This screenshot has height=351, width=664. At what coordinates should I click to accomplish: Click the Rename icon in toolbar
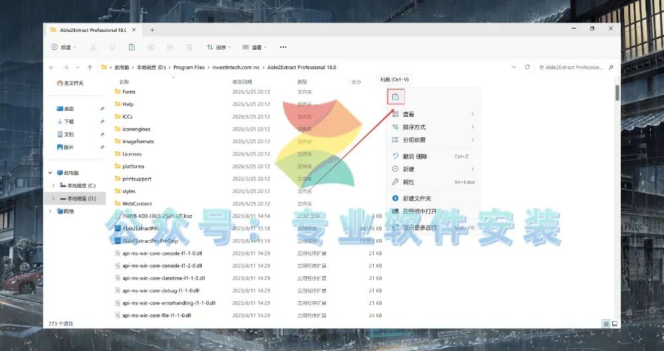151,47
